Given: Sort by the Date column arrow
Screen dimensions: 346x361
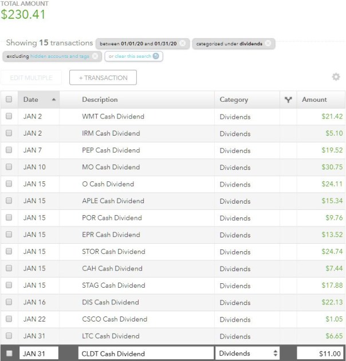Looking at the screenshot, I should (54, 100).
